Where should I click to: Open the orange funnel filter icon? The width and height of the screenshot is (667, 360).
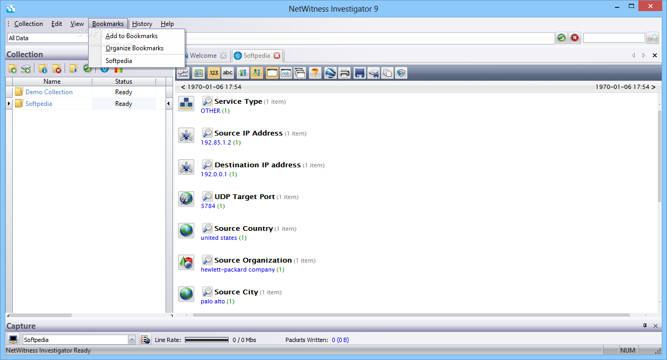(x=315, y=73)
